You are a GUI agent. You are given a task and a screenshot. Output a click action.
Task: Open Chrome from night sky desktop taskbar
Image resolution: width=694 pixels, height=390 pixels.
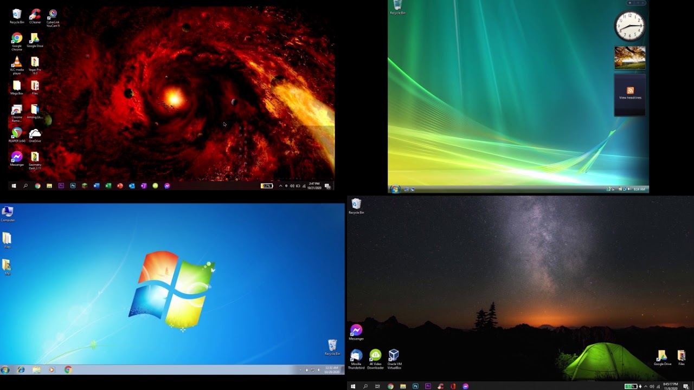click(x=390, y=386)
